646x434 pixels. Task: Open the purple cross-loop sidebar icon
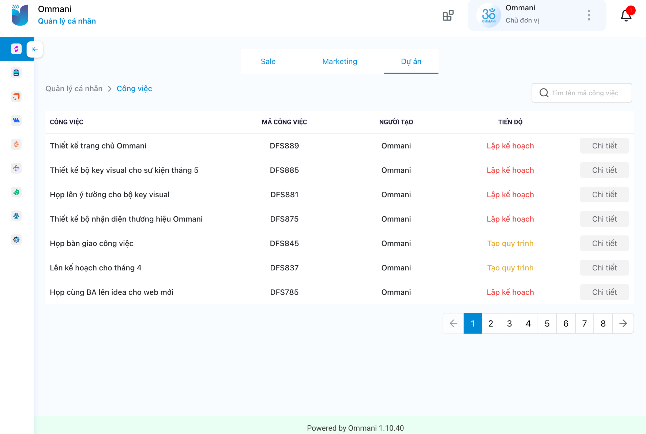pyautogui.click(x=16, y=168)
